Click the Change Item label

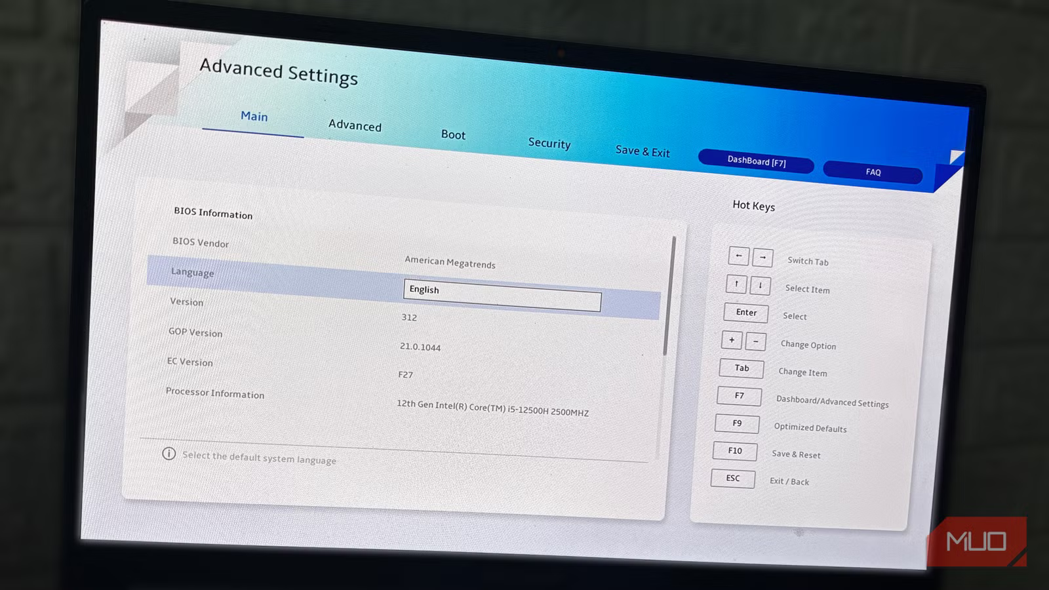[802, 372]
